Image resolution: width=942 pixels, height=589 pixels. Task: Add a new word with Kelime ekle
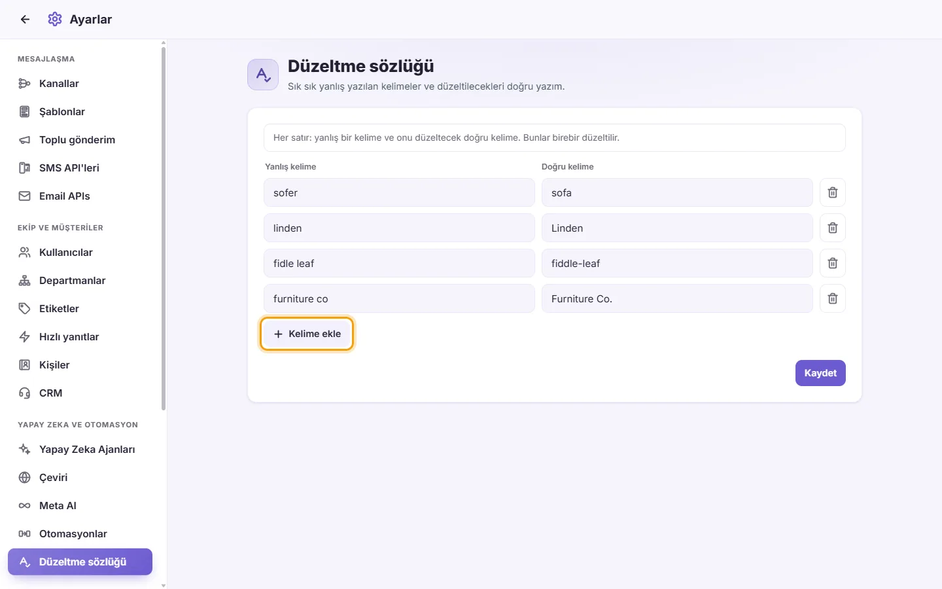(x=307, y=334)
